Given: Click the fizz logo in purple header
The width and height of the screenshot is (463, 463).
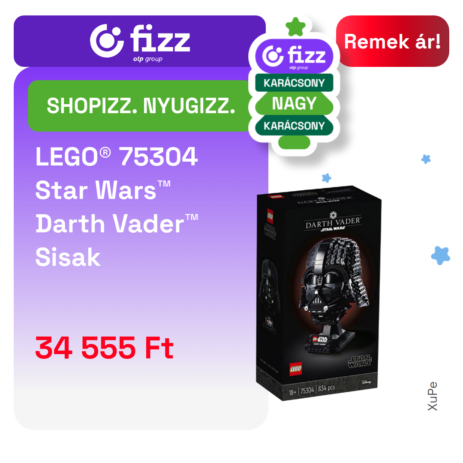Looking at the screenshot, I should click(x=140, y=43).
